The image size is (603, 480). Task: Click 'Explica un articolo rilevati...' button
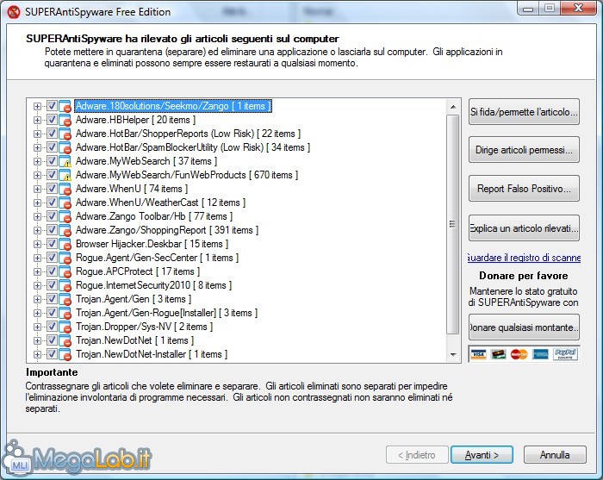coord(524,228)
